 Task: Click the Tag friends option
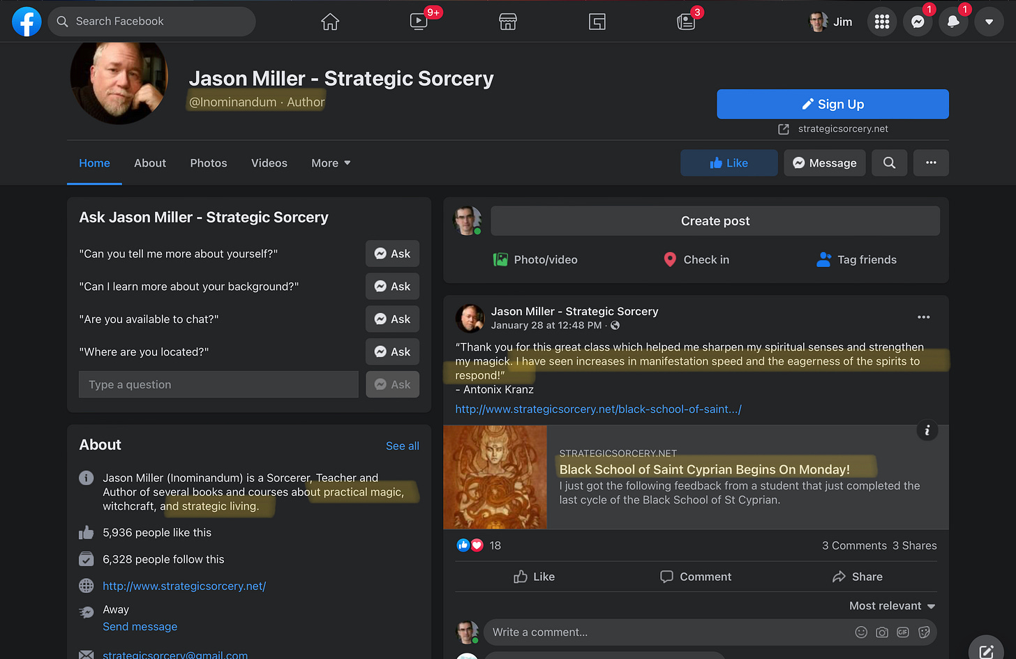point(856,259)
